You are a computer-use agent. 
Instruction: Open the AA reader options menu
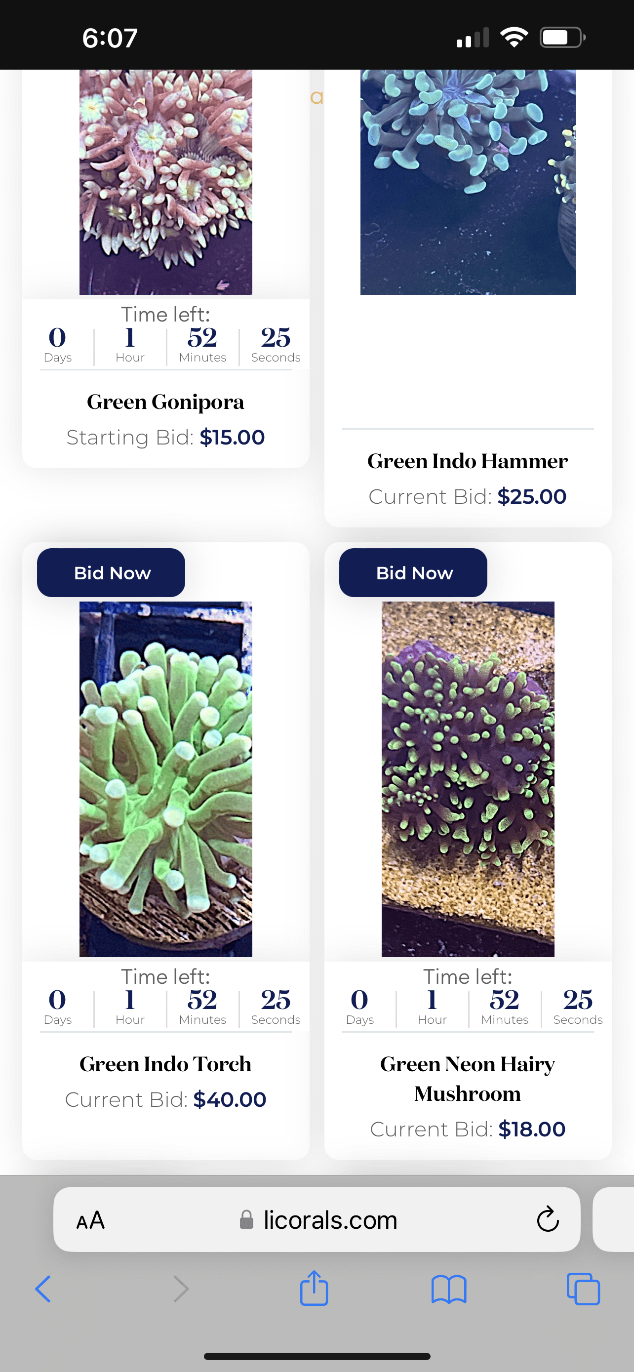point(90,1220)
